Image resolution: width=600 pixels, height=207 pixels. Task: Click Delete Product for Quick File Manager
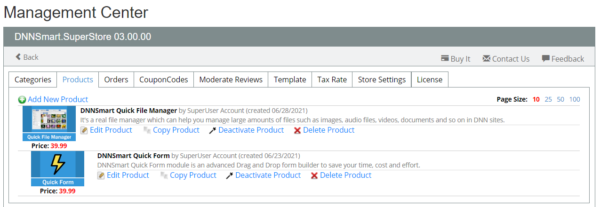click(329, 130)
